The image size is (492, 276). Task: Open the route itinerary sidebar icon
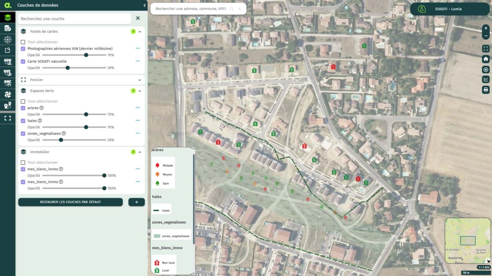pyautogui.click(x=8, y=105)
